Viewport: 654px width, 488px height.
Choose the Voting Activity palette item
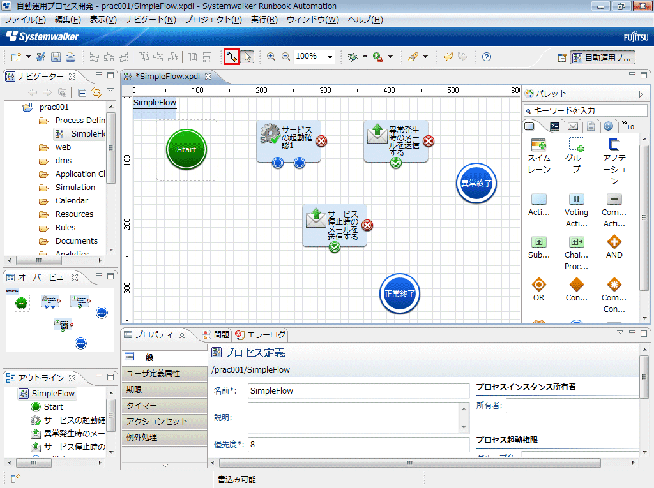pyautogui.click(x=576, y=205)
